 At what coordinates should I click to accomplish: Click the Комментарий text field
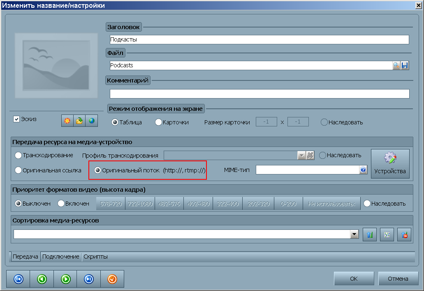tap(259, 94)
